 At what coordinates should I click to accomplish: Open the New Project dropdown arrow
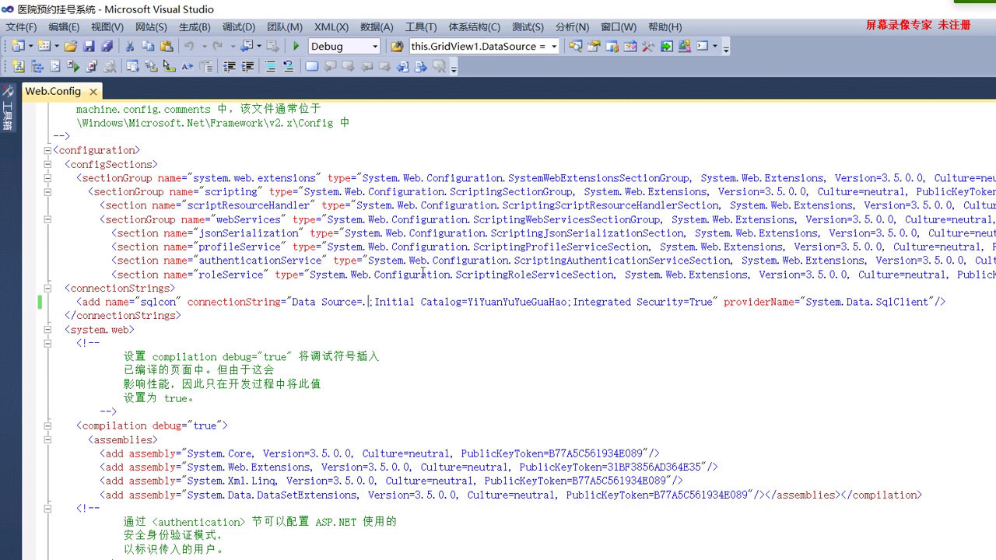(31, 47)
